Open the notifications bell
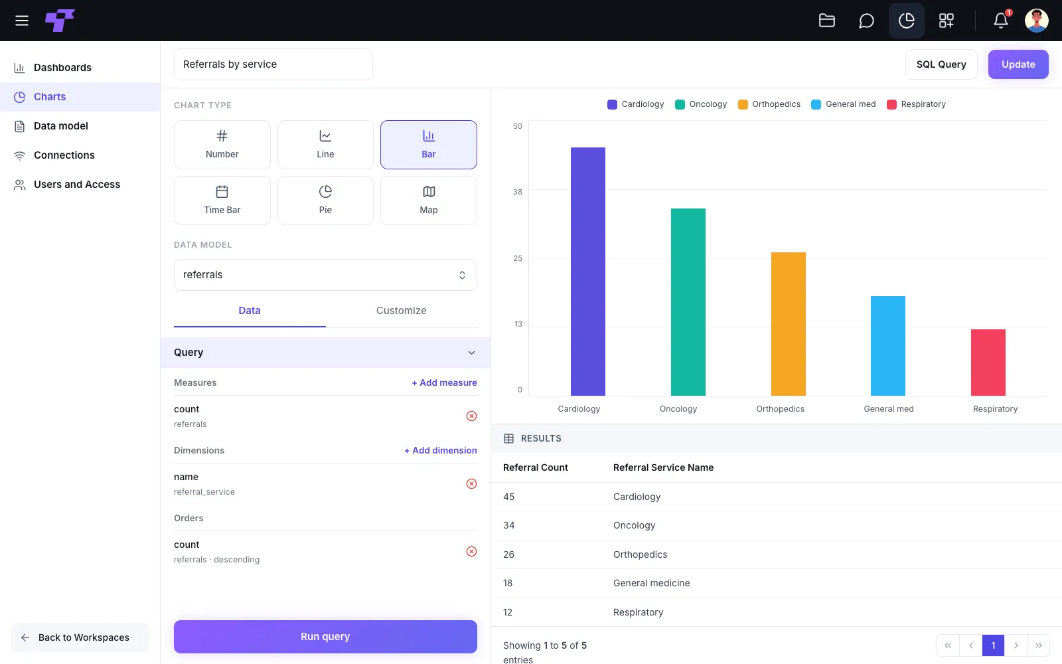The width and height of the screenshot is (1062, 664). point(1001,21)
